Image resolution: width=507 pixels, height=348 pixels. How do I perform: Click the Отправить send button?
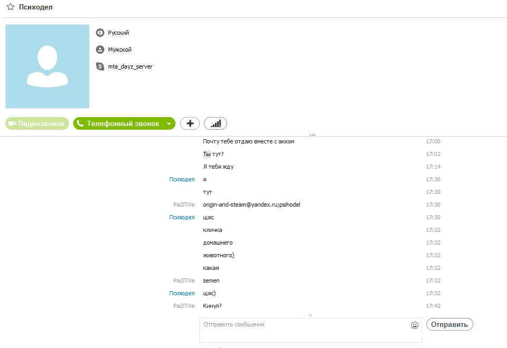click(x=450, y=324)
